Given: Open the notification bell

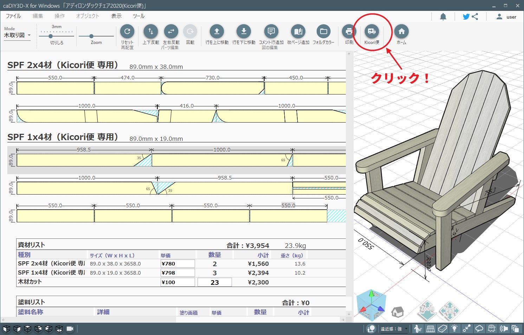Looking at the screenshot, I should click(x=443, y=17).
